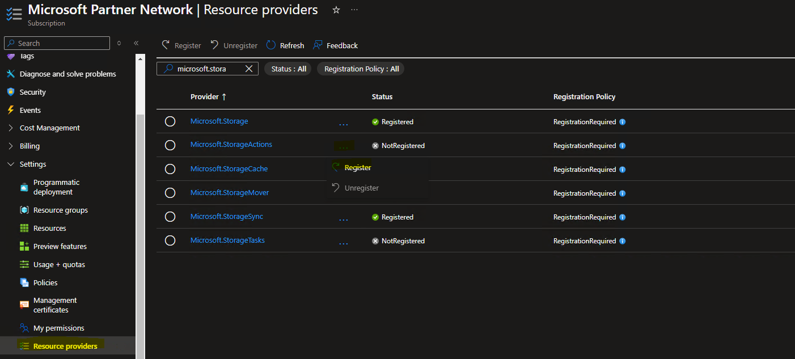
Task: Select the Microsoft.Storage row radio button
Action: [x=170, y=121]
